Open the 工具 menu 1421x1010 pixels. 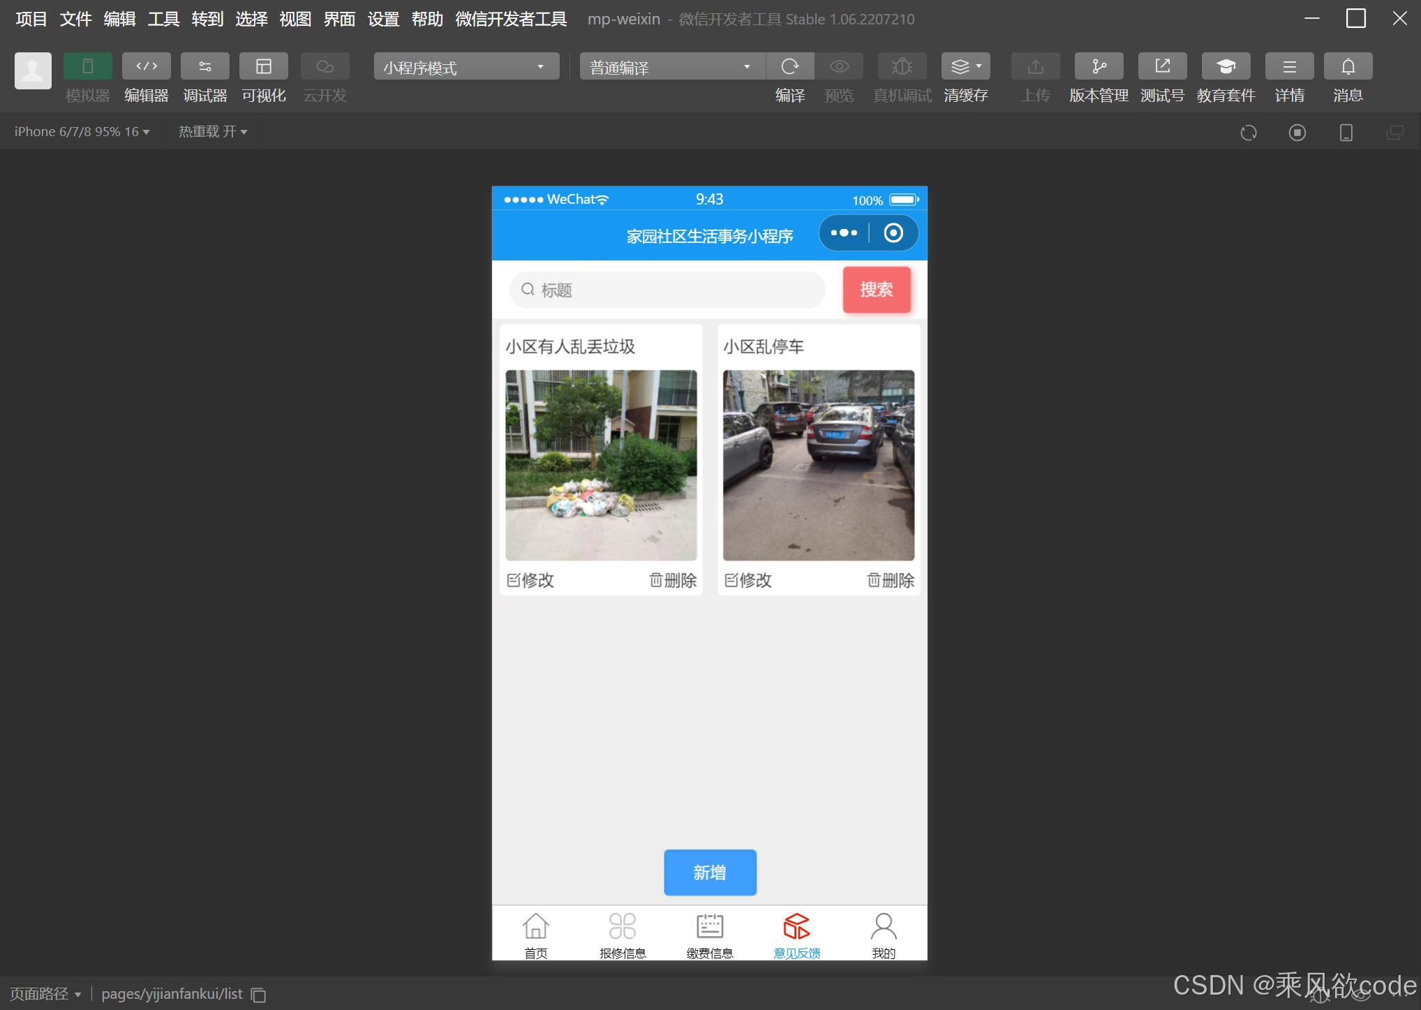coord(163,19)
